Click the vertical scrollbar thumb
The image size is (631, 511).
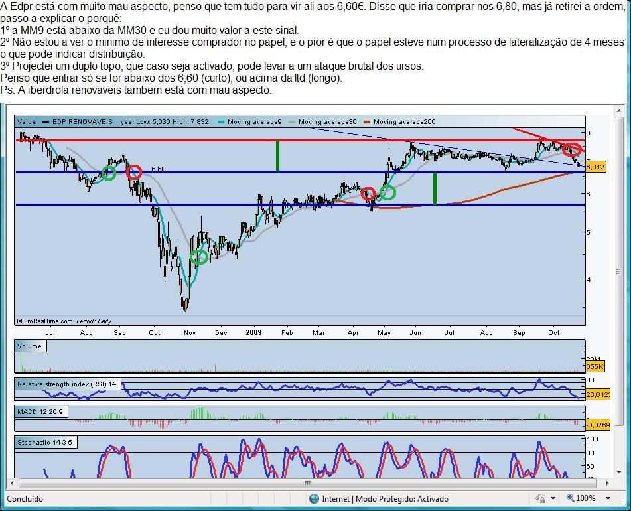618,271
